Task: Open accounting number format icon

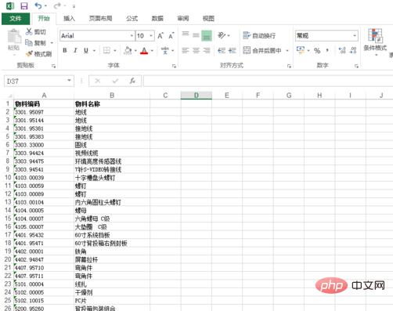Action: coord(301,50)
